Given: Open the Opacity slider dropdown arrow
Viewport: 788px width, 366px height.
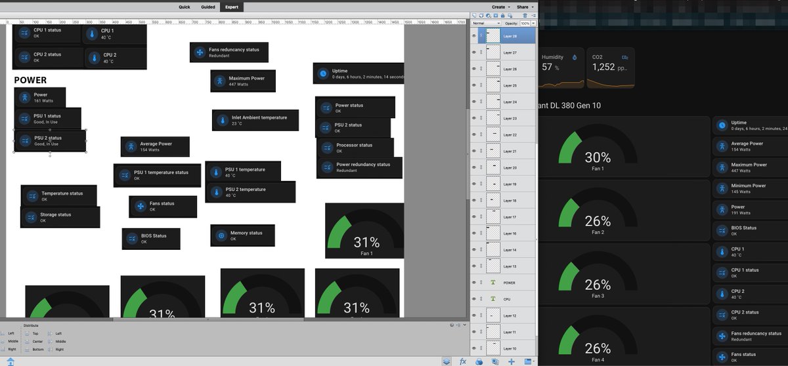Looking at the screenshot, I should click(533, 23).
